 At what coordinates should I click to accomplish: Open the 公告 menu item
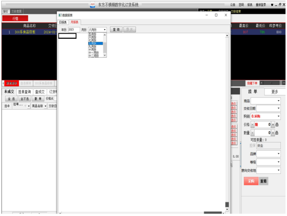click(x=233, y=5)
